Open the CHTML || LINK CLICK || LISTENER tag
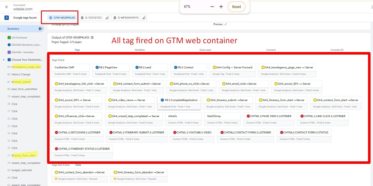Screen dimensions: 373x186 pos(323,119)
